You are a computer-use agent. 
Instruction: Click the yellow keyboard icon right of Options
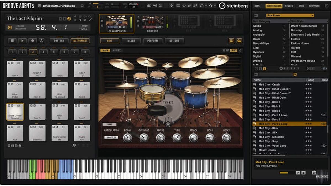click(231, 41)
